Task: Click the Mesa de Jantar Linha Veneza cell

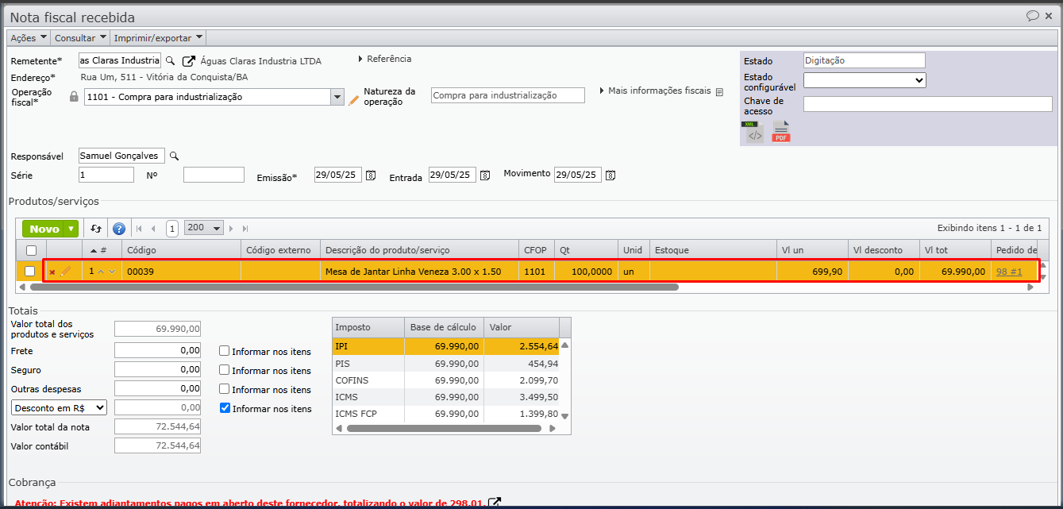Action: pos(420,272)
